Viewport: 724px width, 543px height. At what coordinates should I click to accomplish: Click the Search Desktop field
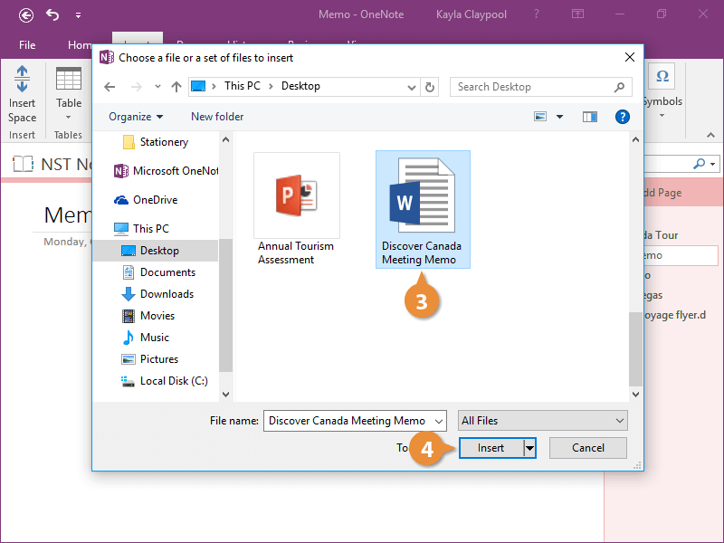click(x=534, y=87)
